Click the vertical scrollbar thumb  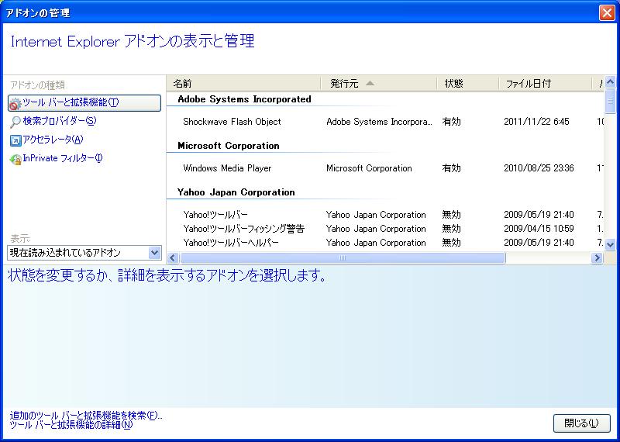pos(610,102)
